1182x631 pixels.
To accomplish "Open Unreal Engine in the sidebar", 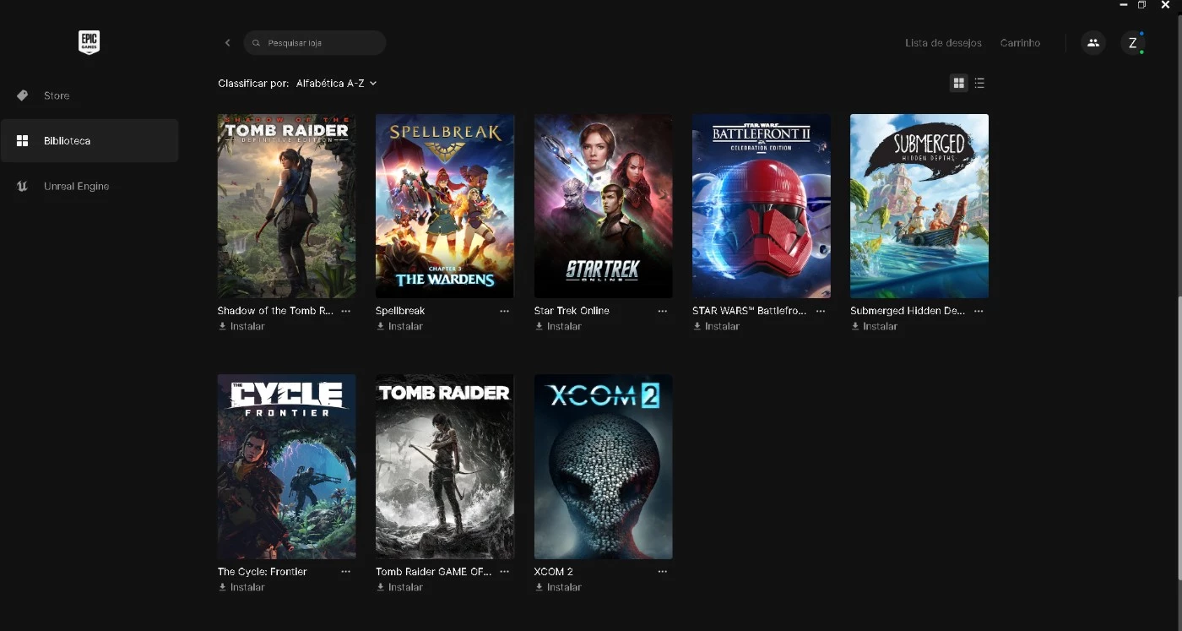I will 89,186.
